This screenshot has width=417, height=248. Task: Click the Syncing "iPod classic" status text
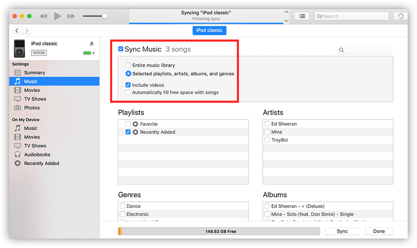(206, 13)
